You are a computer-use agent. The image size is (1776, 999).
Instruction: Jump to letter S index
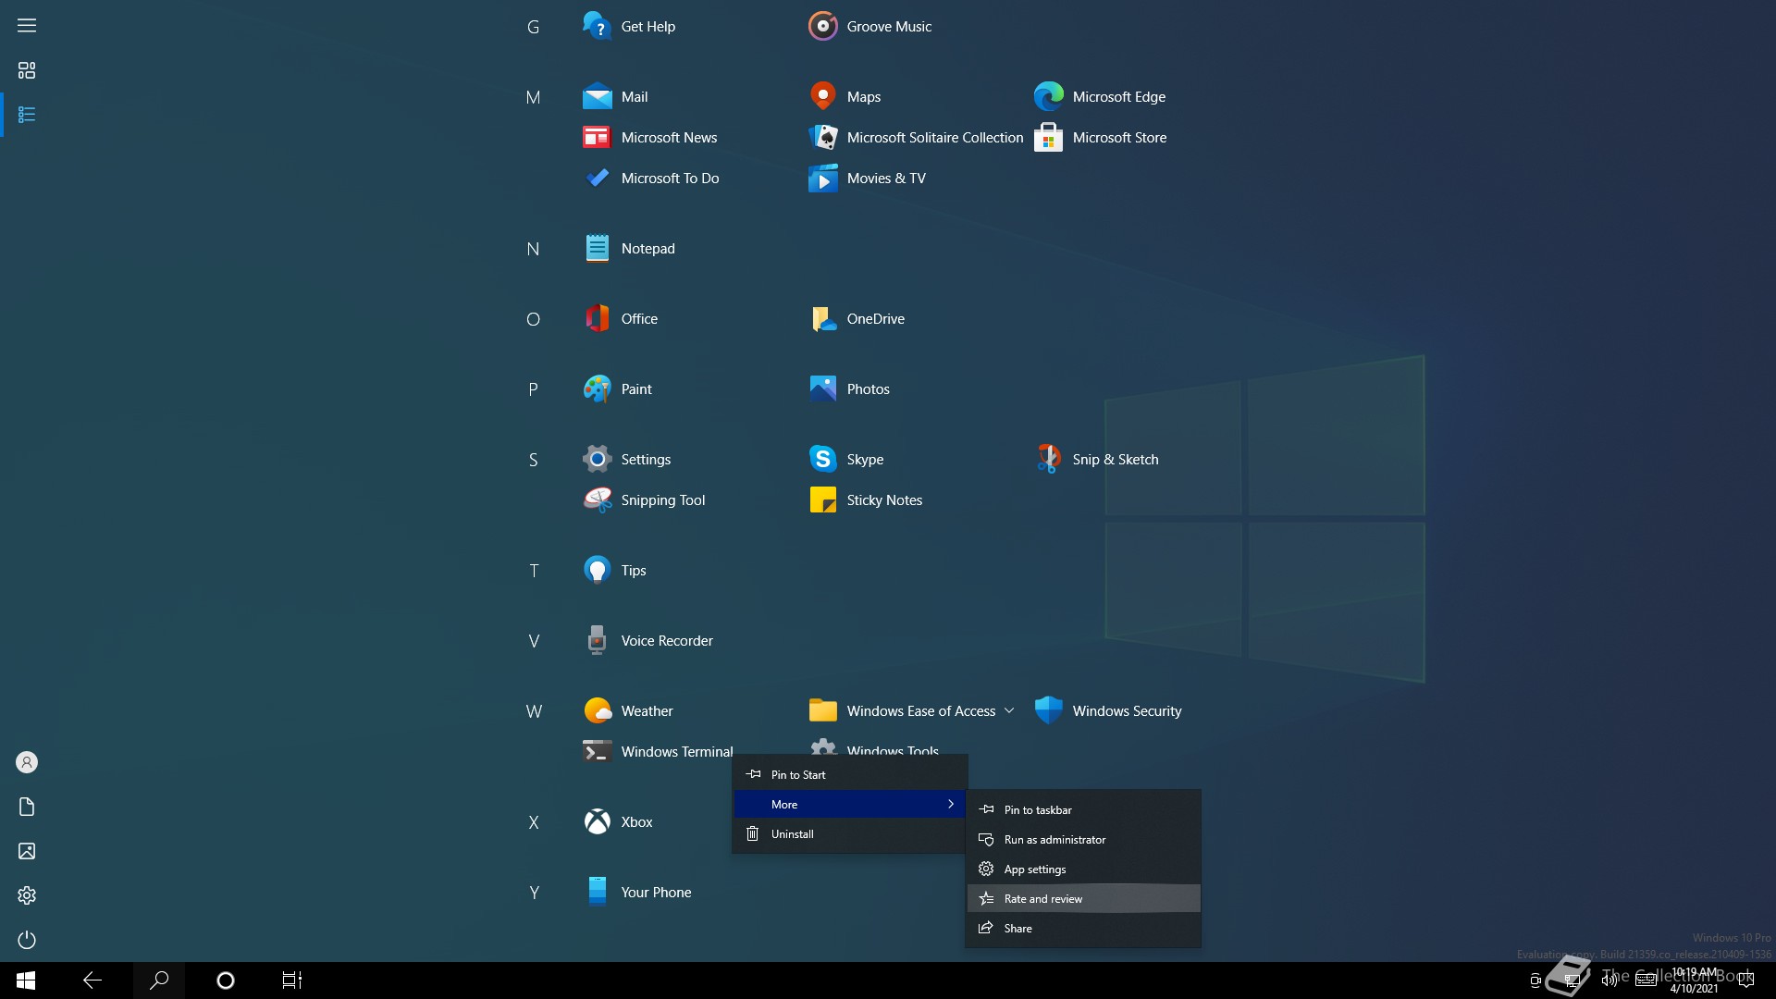533,460
